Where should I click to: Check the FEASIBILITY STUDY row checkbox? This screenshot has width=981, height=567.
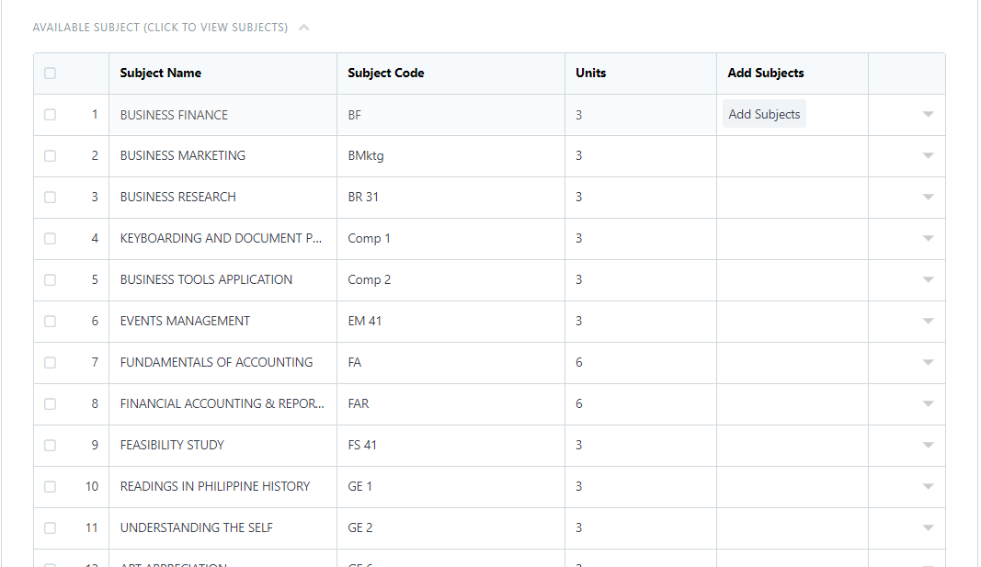pyautogui.click(x=50, y=445)
